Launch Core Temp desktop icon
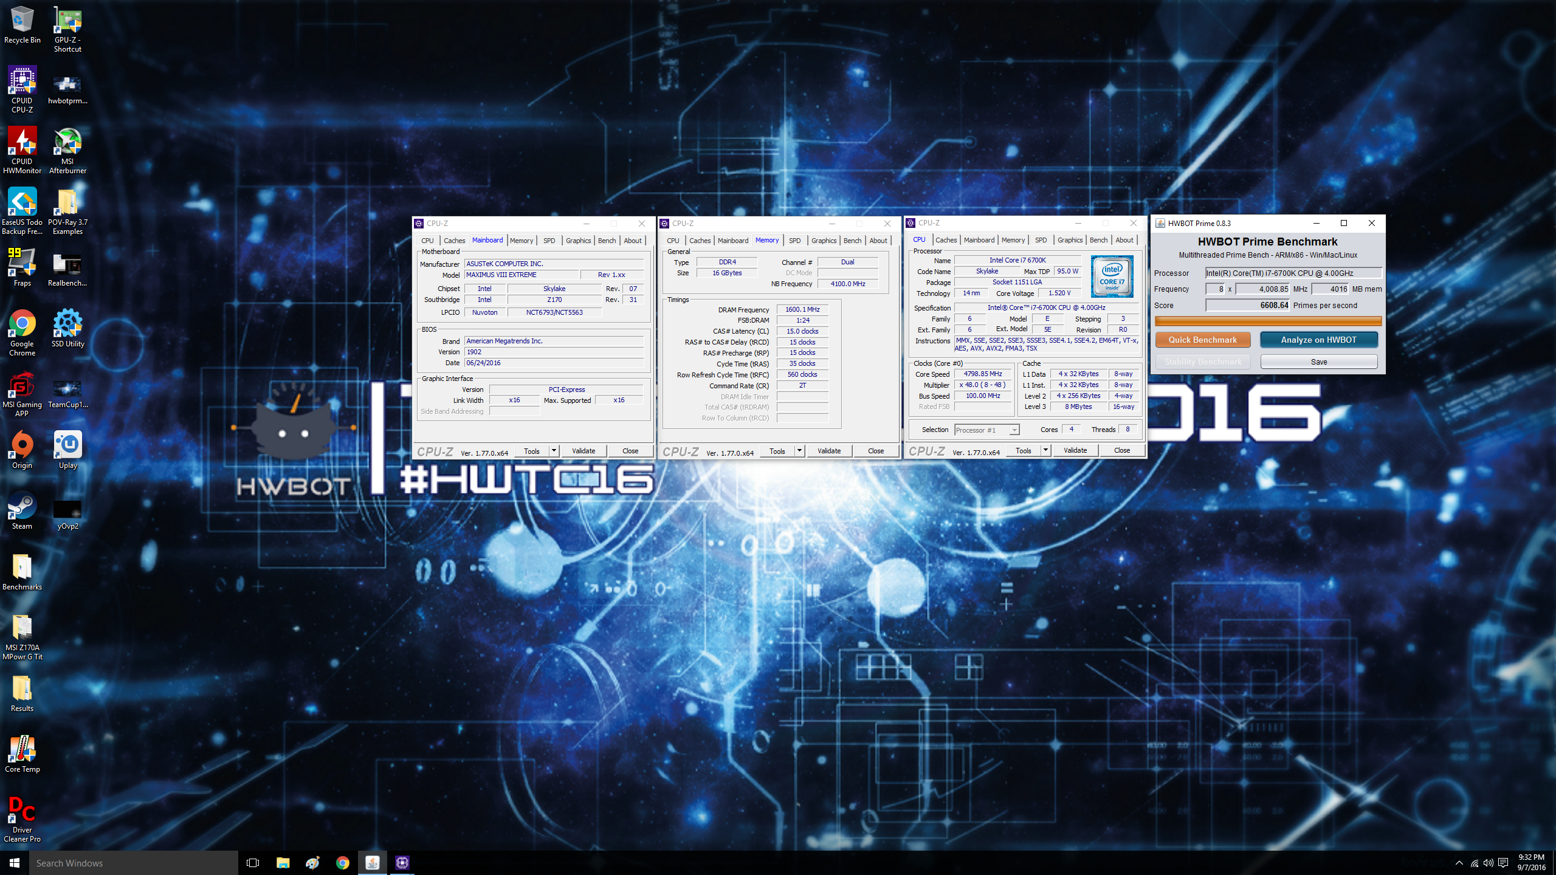Image resolution: width=1556 pixels, height=875 pixels. coord(22,753)
